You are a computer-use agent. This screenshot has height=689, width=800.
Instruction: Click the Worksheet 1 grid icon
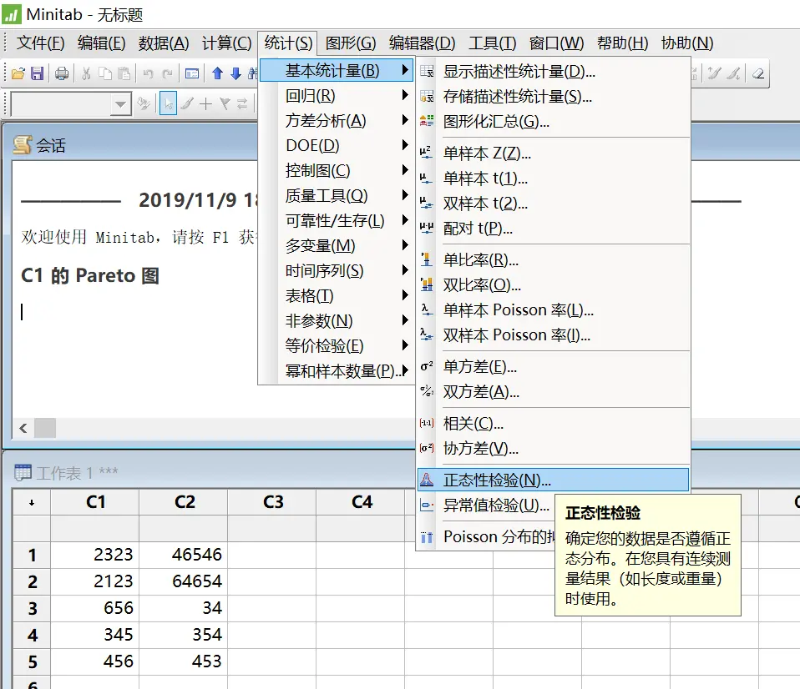coord(23,472)
